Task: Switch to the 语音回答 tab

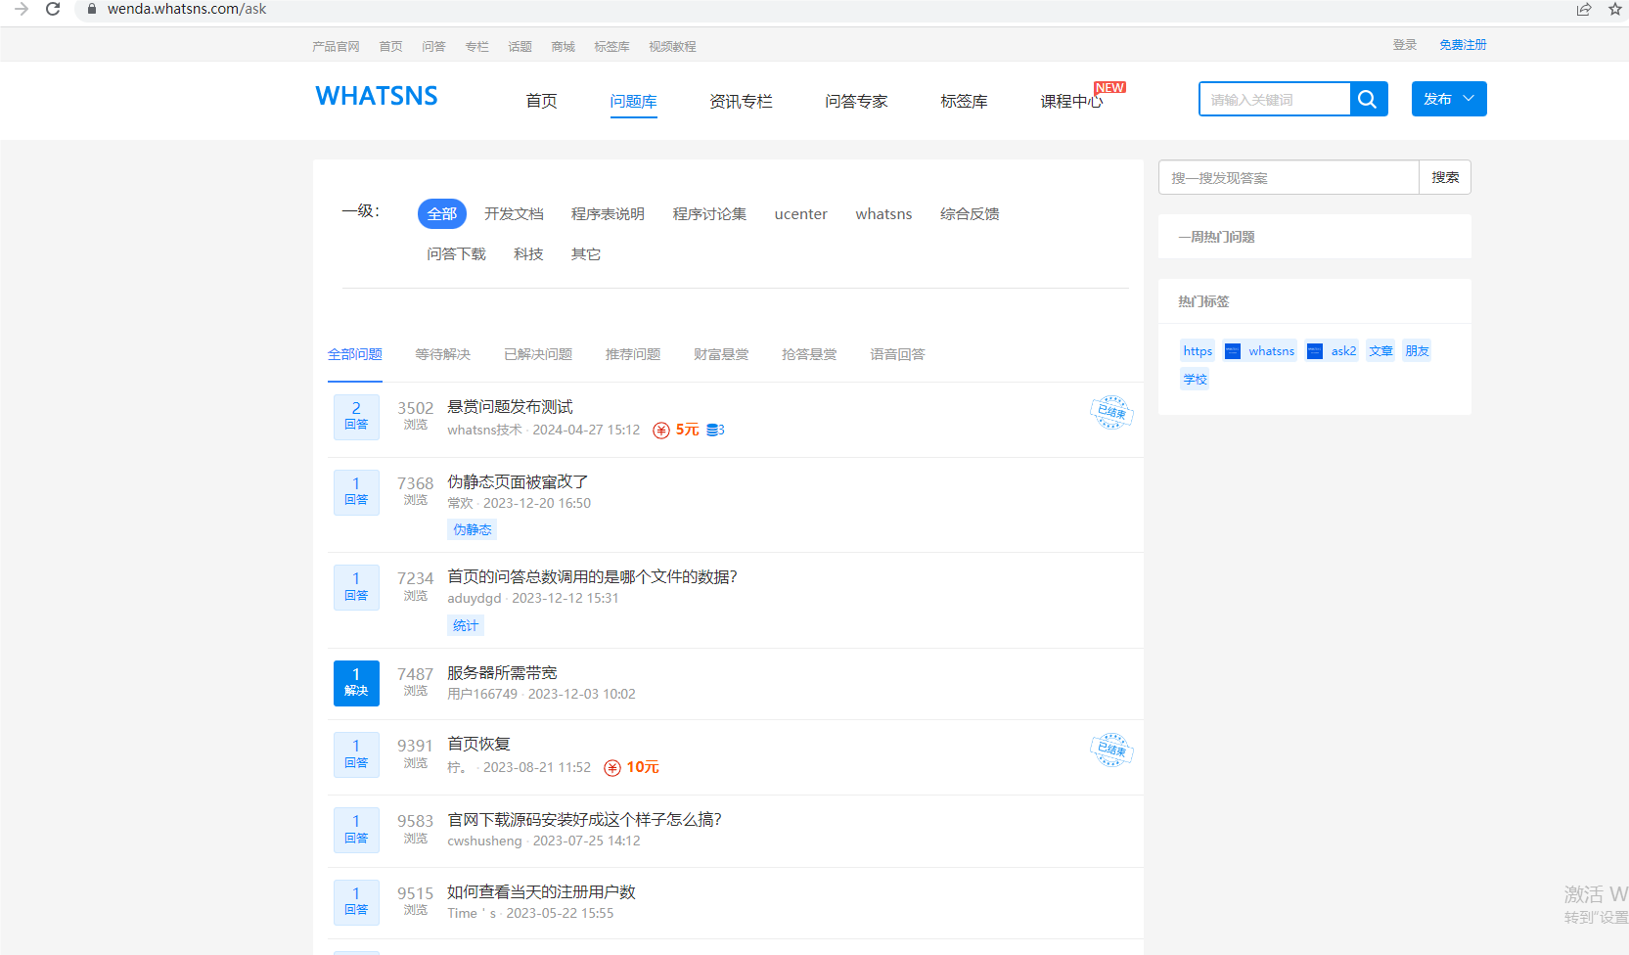Action: 897,354
